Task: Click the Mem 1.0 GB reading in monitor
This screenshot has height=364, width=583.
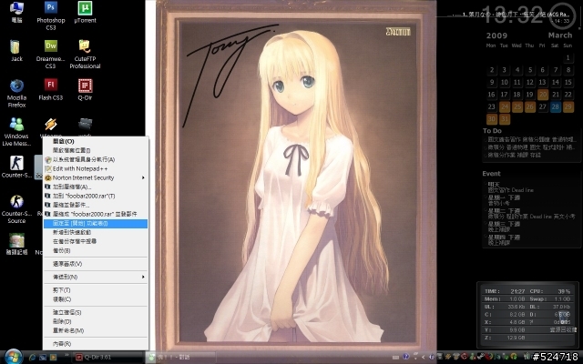Action: [505, 299]
